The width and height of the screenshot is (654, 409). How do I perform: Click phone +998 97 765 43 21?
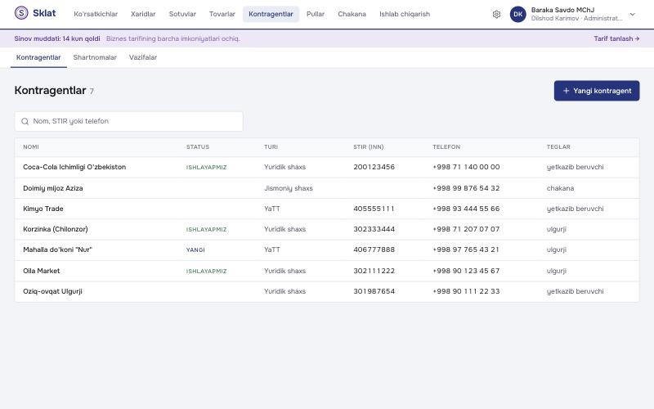pos(466,249)
